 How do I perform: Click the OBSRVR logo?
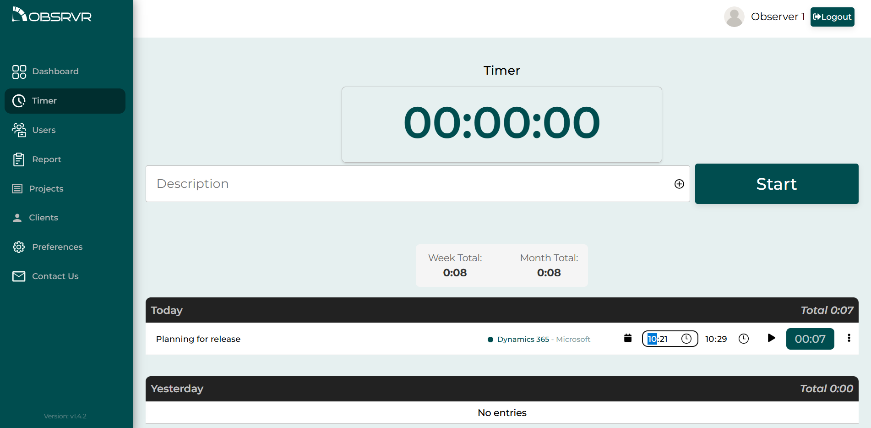click(52, 15)
